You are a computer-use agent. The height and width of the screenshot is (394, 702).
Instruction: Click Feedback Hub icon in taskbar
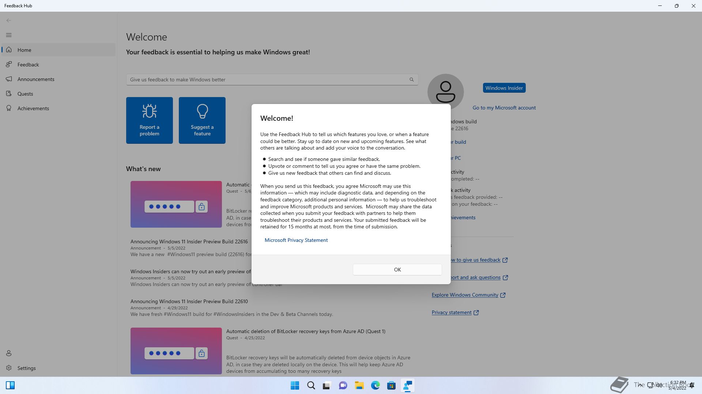[x=407, y=385]
